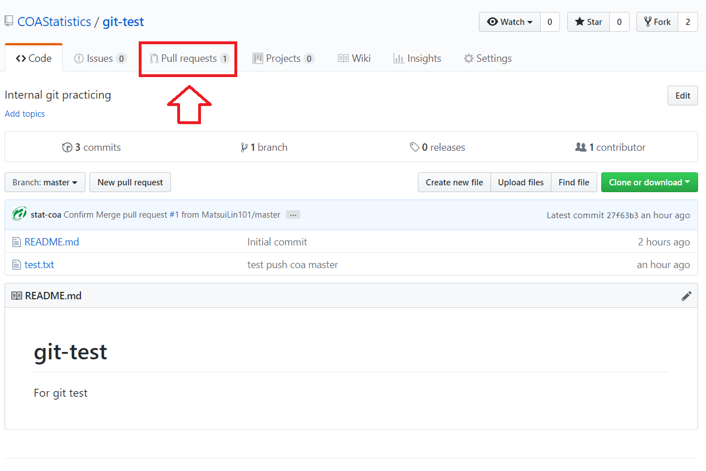Open the Insights tab
The height and width of the screenshot is (471, 706).
(417, 58)
